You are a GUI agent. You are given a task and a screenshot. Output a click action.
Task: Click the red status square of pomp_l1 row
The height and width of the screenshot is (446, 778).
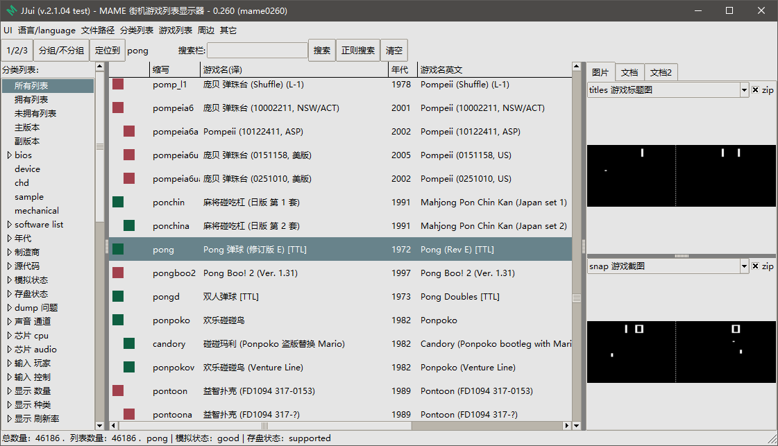pyautogui.click(x=118, y=84)
